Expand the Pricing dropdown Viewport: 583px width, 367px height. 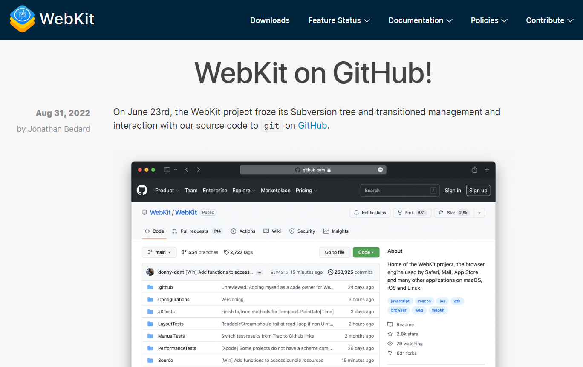pyautogui.click(x=306, y=191)
